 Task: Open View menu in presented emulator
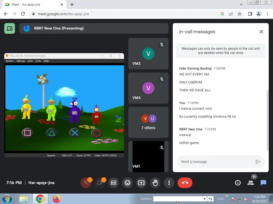tap(30, 61)
